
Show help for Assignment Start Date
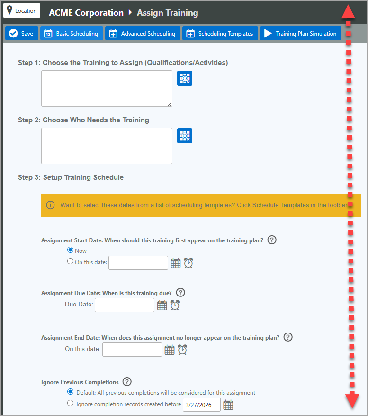(x=272, y=240)
